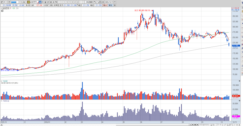
Task: Click the 주 button at far top left
Action: pos(5,2)
